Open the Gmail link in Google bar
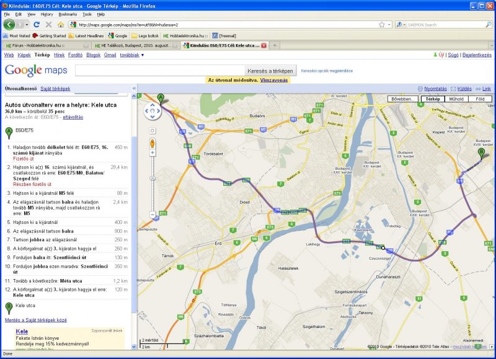 click(x=110, y=55)
